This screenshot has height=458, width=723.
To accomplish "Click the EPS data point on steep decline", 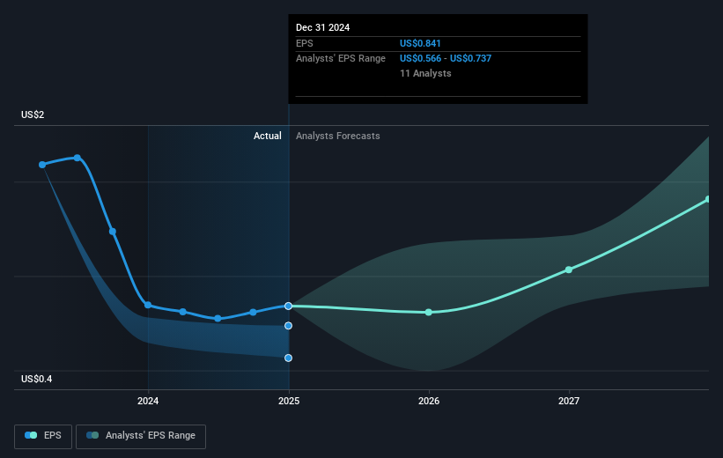I will coord(113,232).
